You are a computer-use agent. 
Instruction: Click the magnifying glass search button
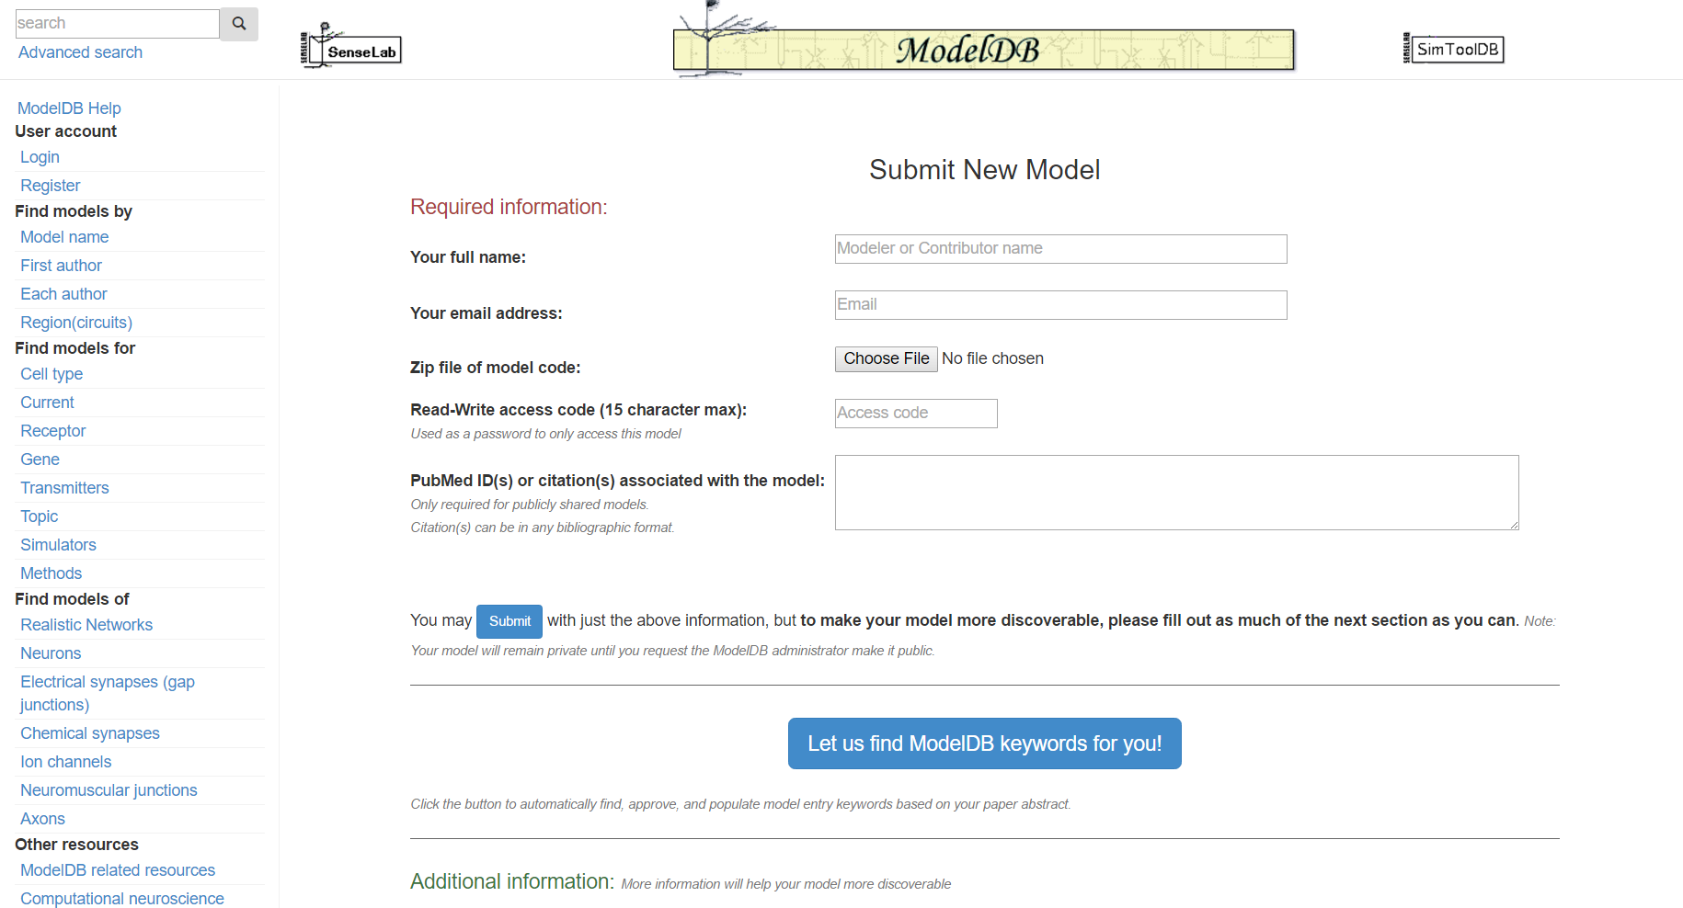tap(239, 24)
